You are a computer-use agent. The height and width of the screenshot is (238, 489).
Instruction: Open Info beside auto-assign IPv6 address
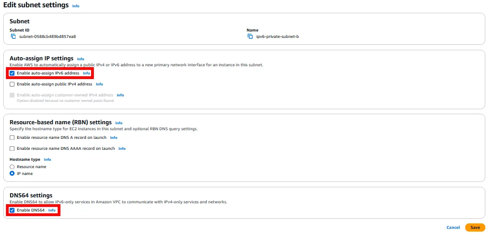click(87, 73)
